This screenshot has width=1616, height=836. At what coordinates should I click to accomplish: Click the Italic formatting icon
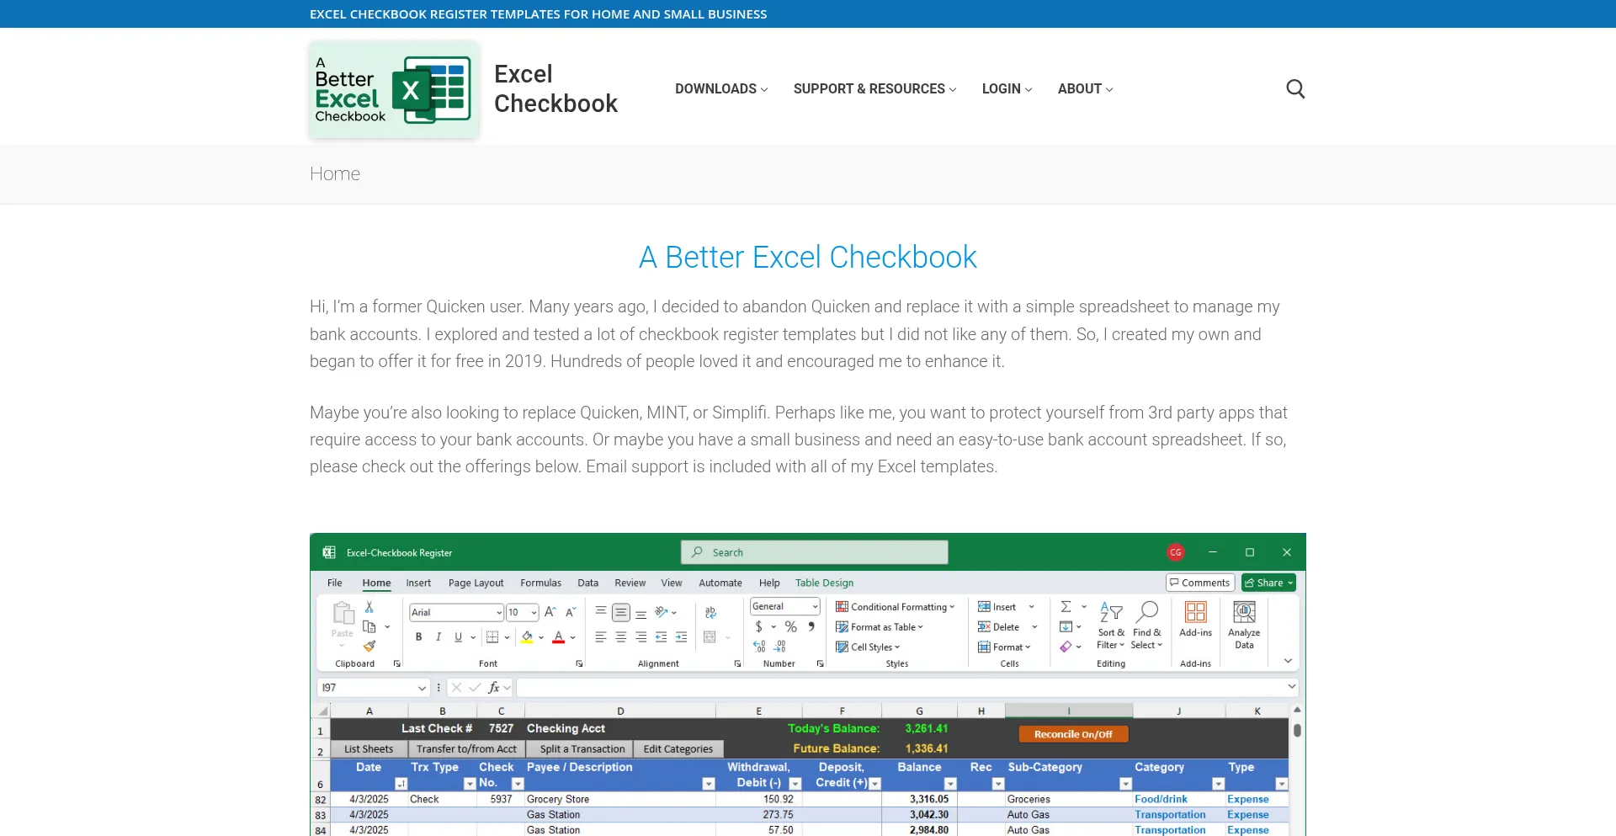(x=439, y=637)
